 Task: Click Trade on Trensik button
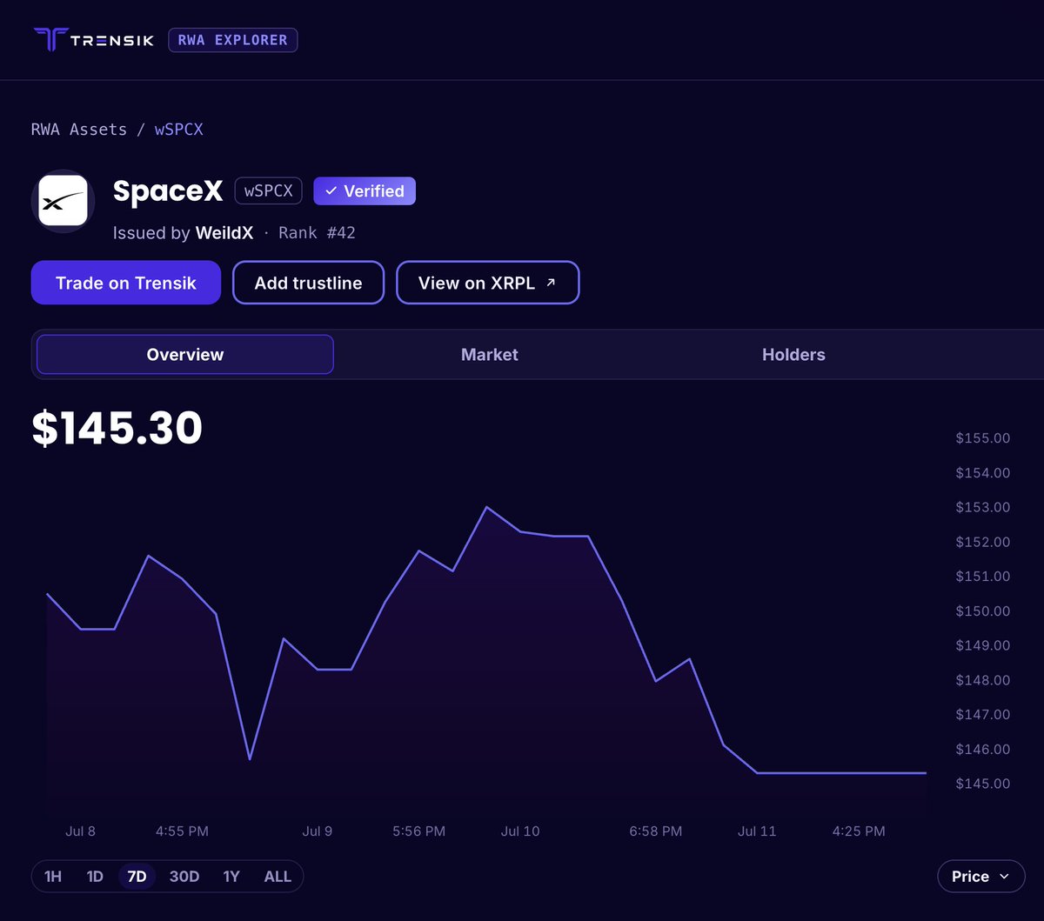[126, 283]
